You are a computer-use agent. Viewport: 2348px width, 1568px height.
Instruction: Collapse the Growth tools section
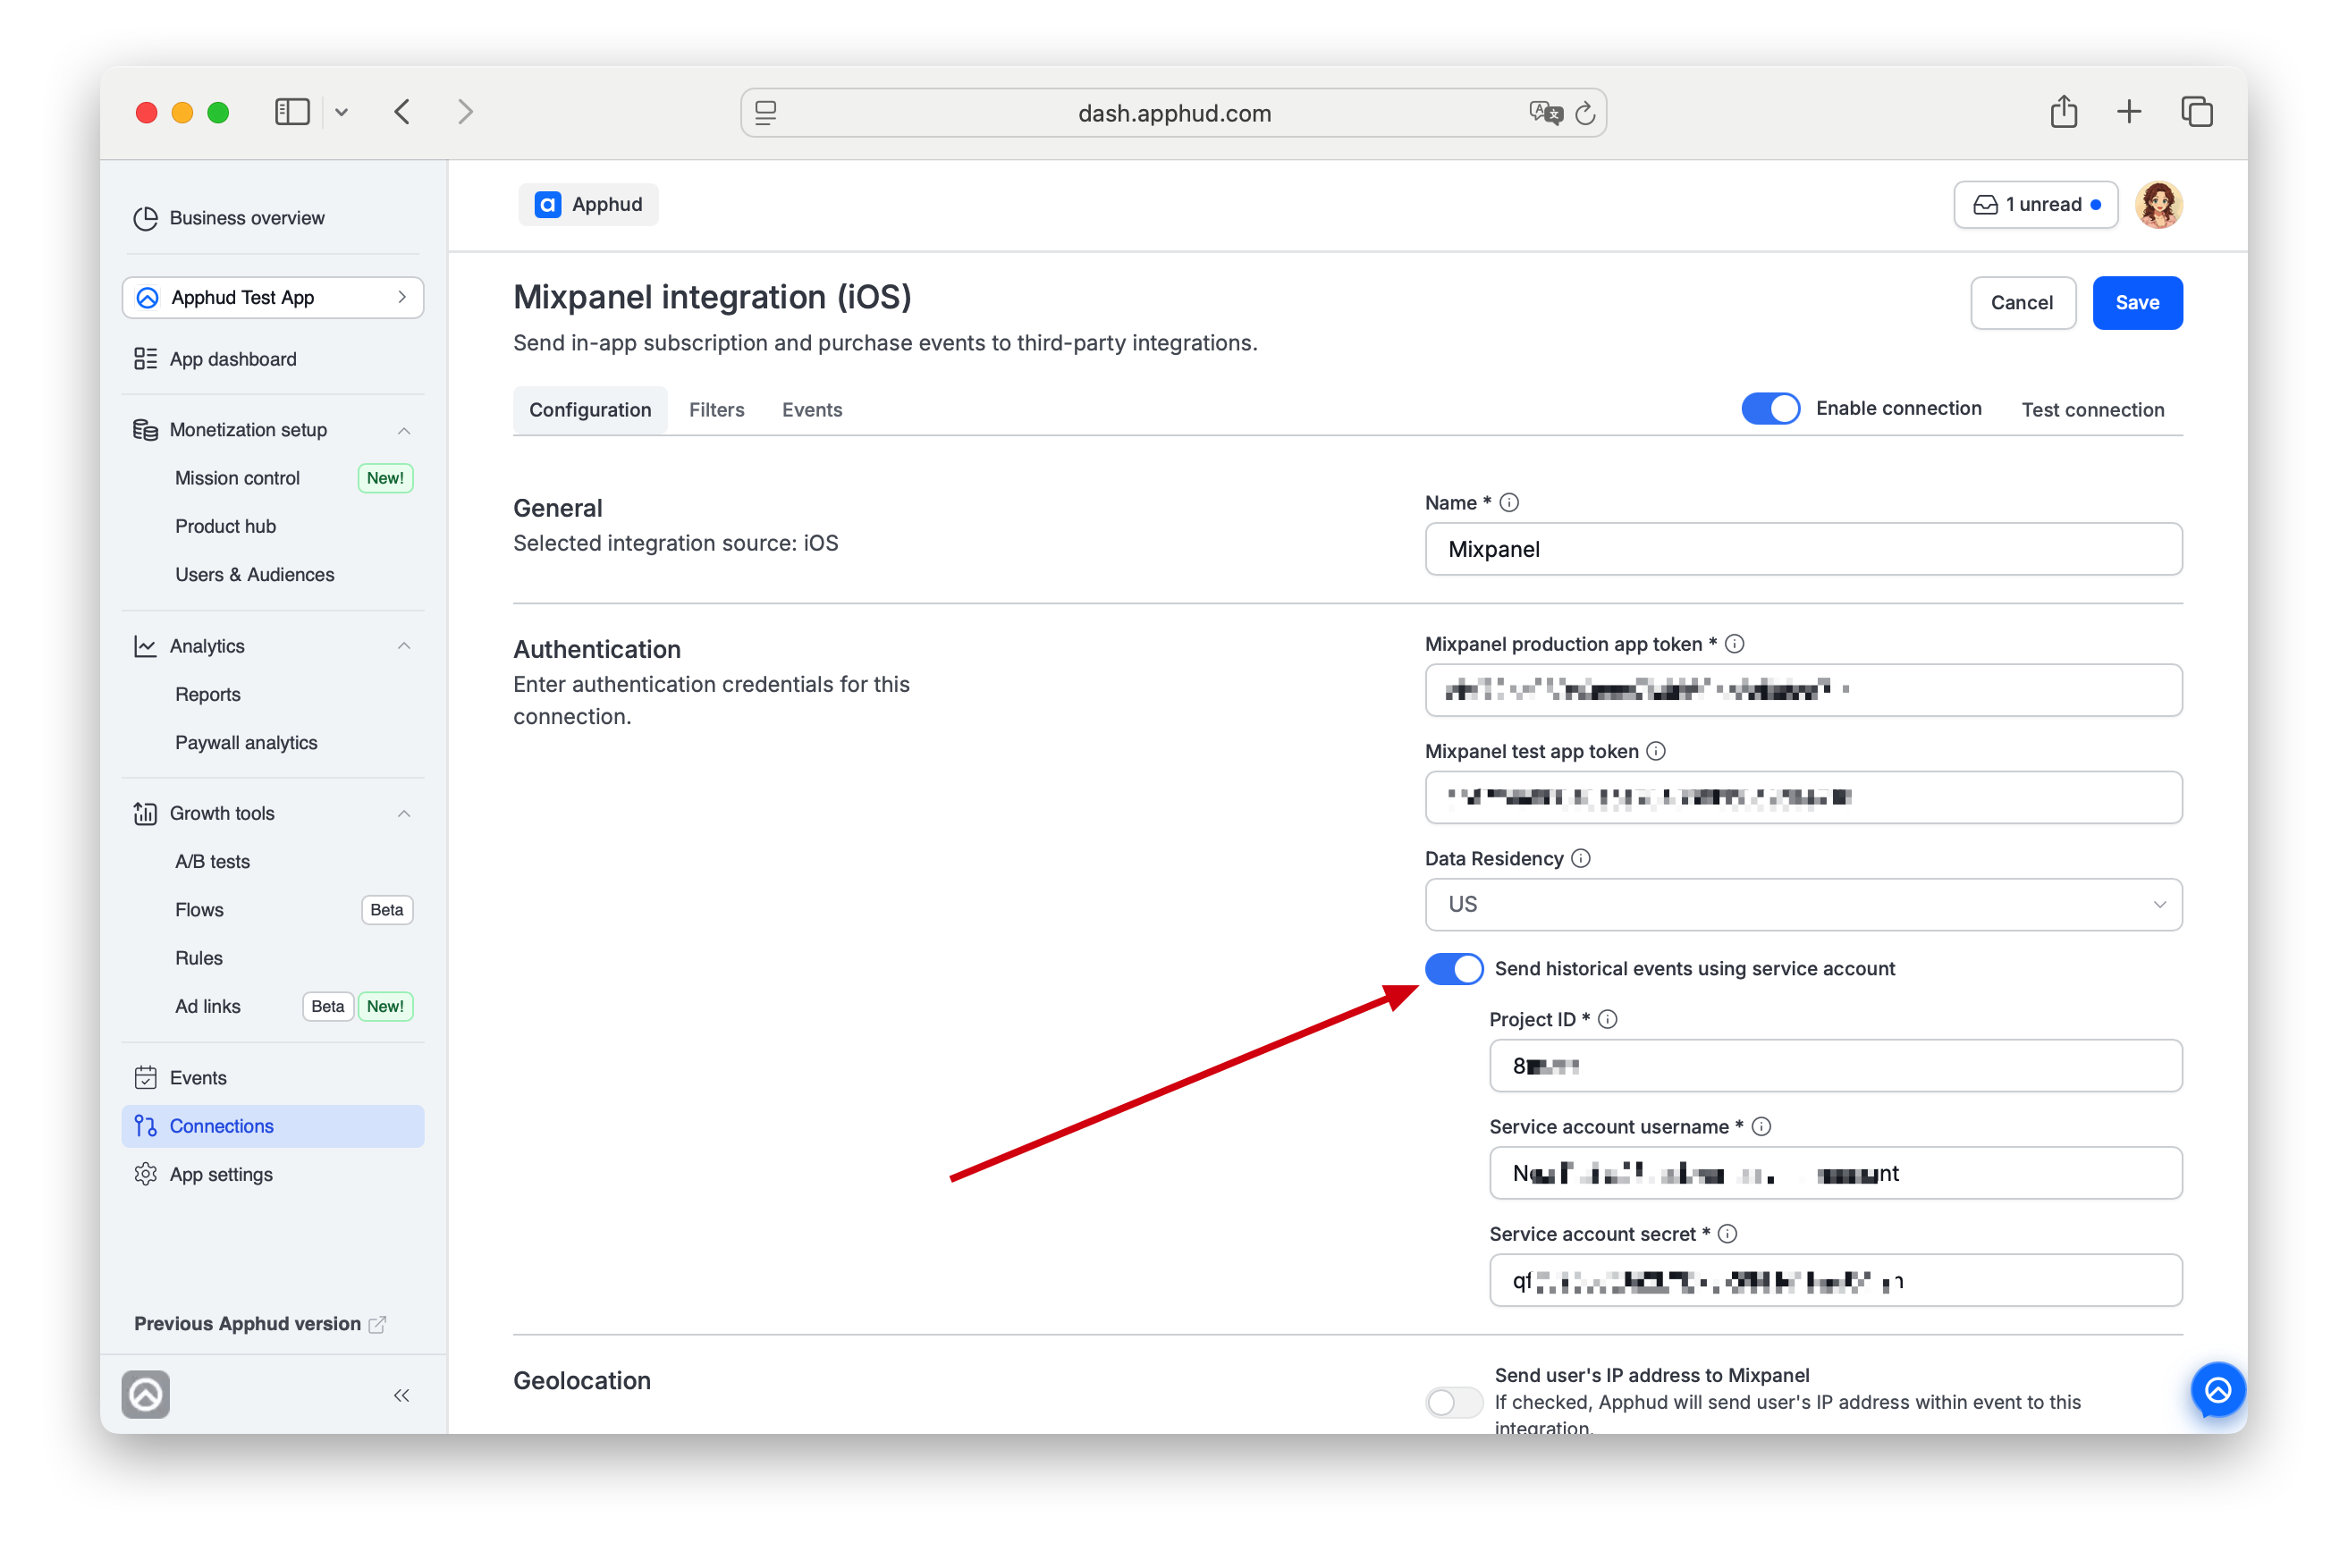(404, 813)
